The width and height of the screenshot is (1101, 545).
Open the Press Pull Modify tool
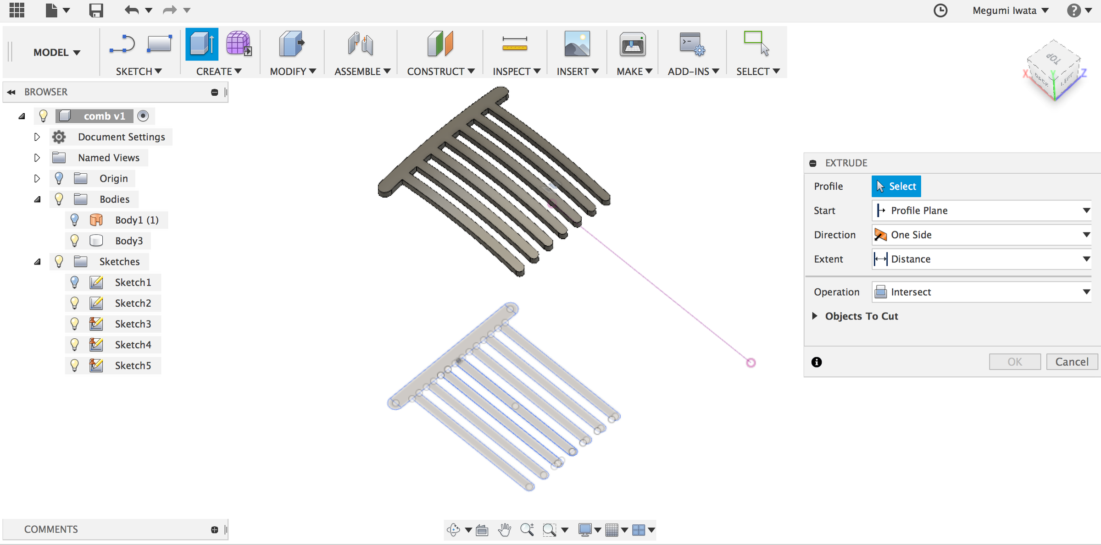click(292, 44)
